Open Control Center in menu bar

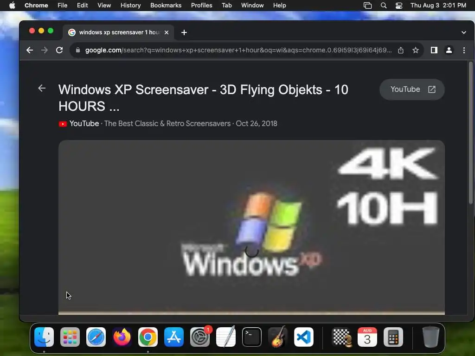point(399,6)
